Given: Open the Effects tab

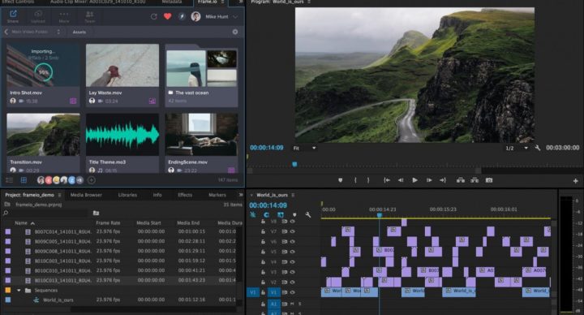Looking at the screenshot, I should [x=185, y=195].
